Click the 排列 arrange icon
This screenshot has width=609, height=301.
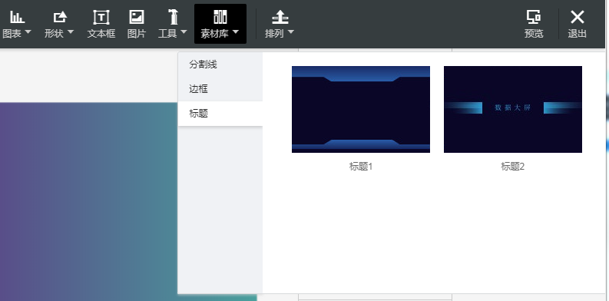280,17
